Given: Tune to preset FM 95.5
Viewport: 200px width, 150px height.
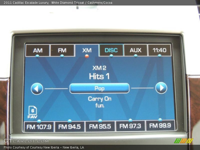Looking at the screenshot, I should pos(100,126).
